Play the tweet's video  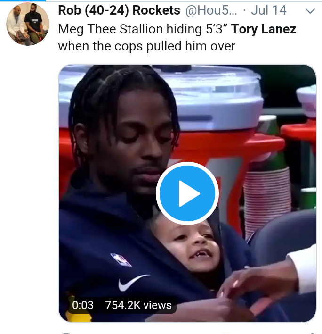[187, 193]
